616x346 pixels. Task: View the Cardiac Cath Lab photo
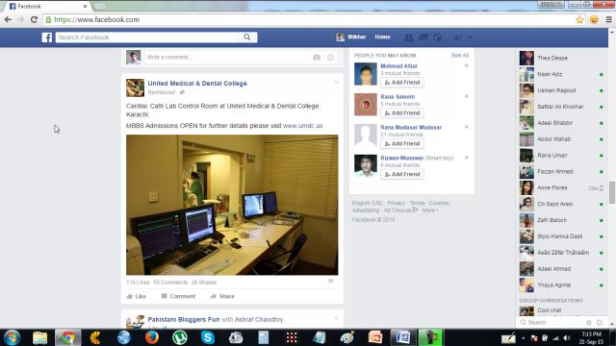coord(232,205)
